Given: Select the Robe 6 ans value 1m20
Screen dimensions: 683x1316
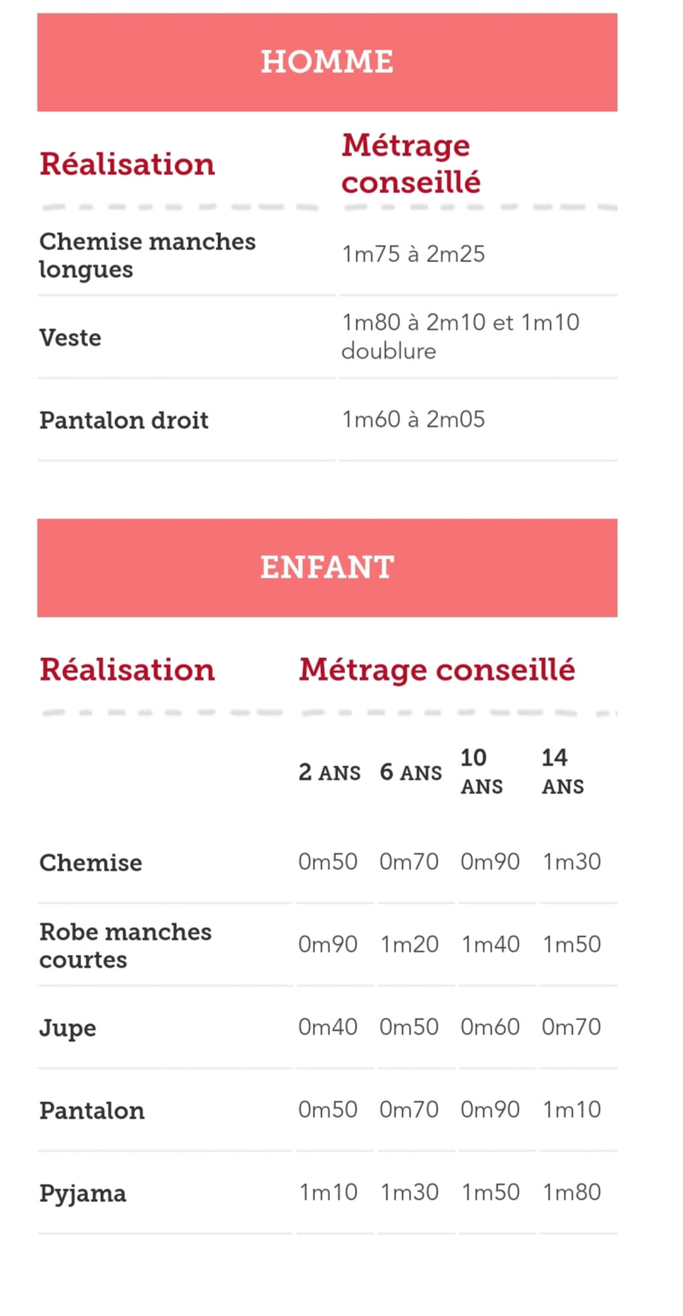Looking at the screenshot, I should coord(409,945).
